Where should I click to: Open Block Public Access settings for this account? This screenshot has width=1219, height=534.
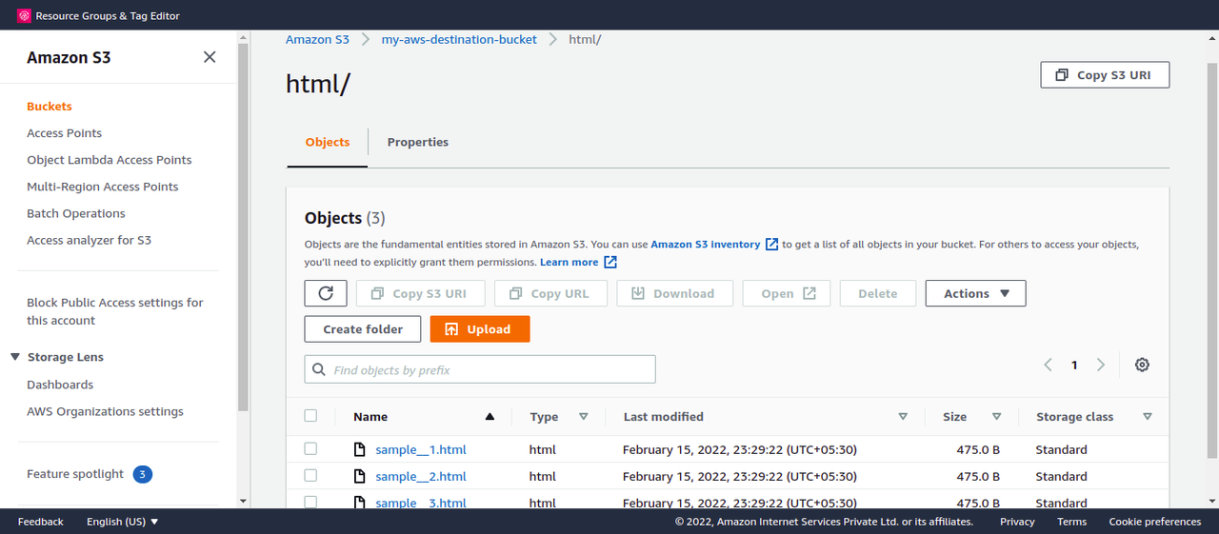[x=115, y=311]
